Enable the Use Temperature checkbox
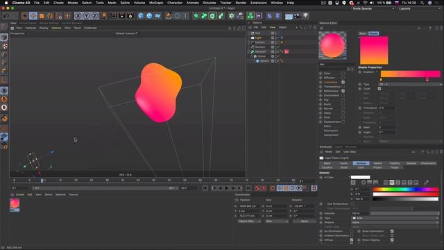 click(x=352, y=203)
